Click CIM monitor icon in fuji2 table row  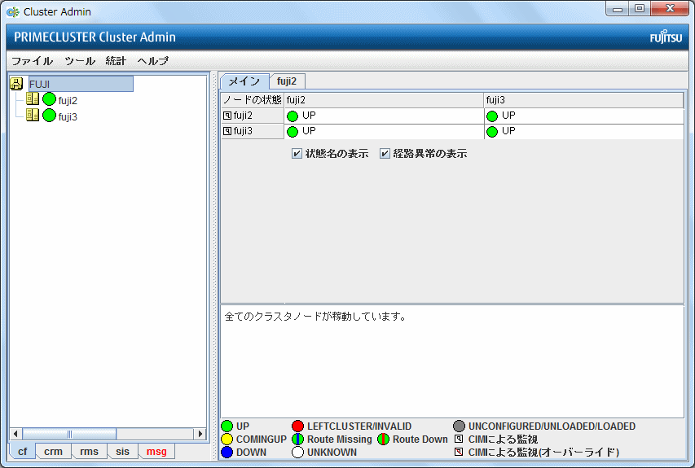tap(227, 116)
